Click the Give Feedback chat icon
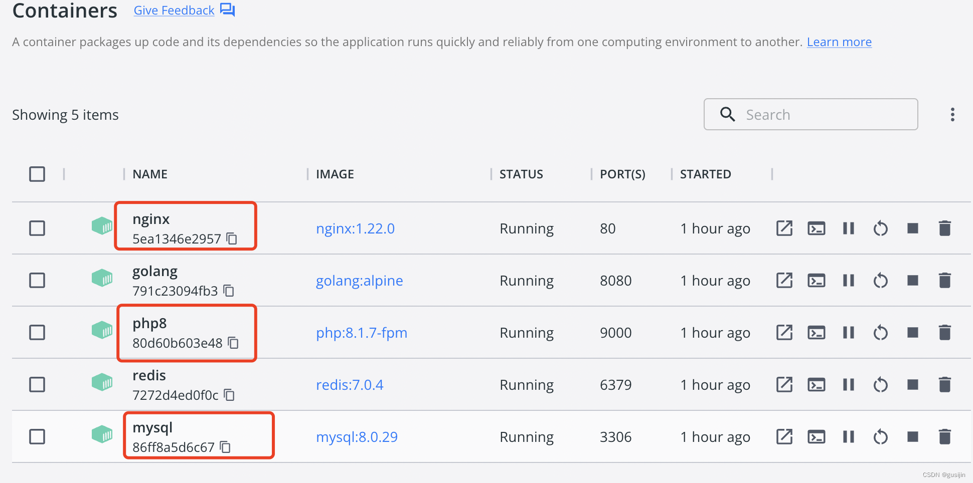This screenshot has height=483, width=973. click(x=227, y=10)
